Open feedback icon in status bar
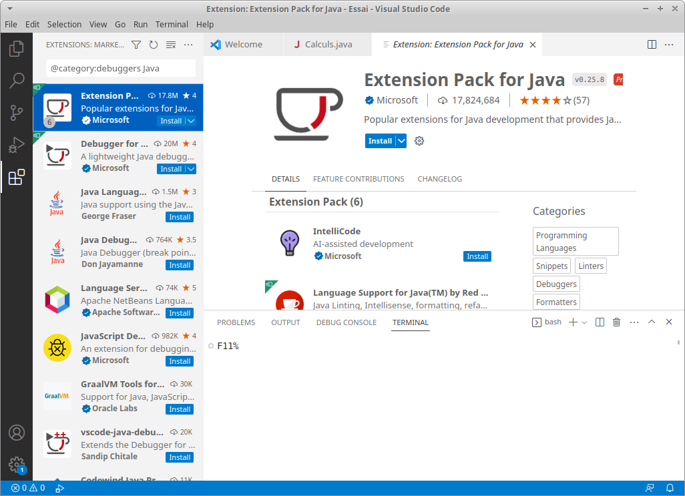Viewport: 685px width, 496px height. coord(650,488)
